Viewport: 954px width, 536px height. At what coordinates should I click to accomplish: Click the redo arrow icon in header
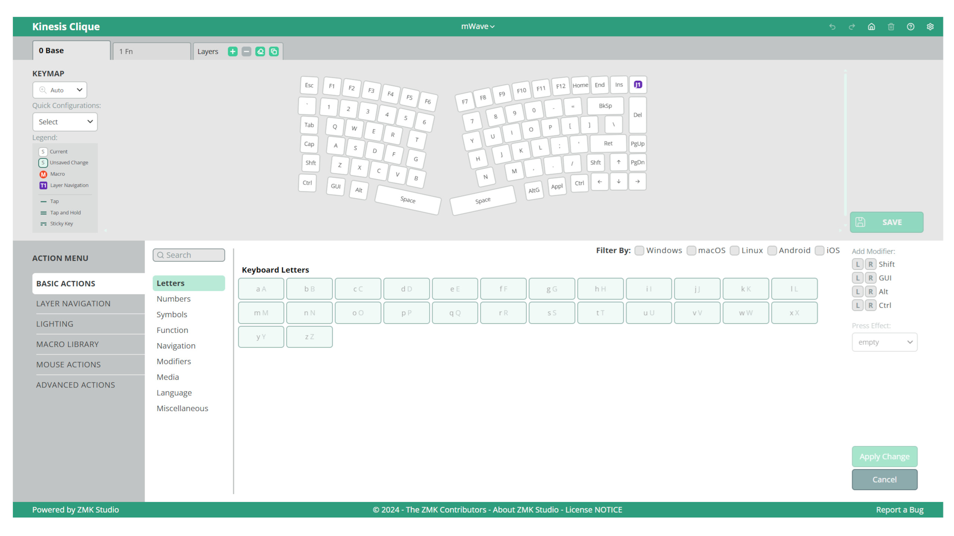tap(852, 26)
